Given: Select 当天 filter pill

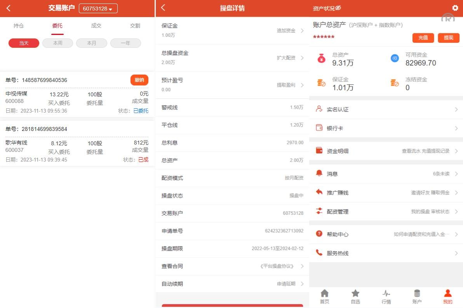Looking at the screenshot, I should point(24,43).
